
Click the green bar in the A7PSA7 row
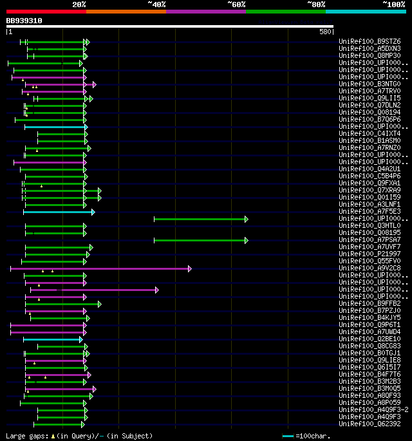pos(201,241)
